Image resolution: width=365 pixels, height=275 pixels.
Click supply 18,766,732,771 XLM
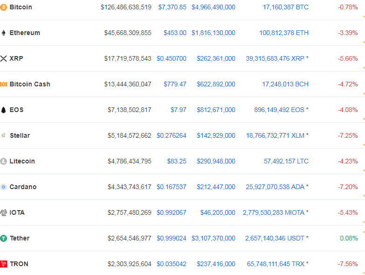[275, 135]
